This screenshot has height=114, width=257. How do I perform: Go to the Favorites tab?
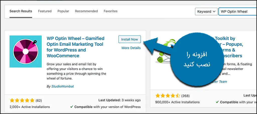coord(111,11)
